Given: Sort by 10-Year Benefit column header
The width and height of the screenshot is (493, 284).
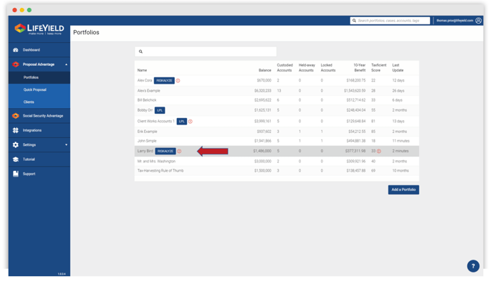Looking at the screenshot, I should click(x=360, y=68).
